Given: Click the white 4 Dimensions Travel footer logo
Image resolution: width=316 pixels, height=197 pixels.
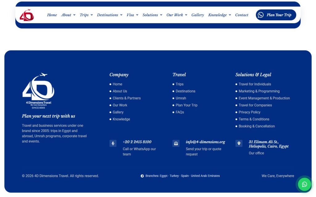Looking at the screenshot, I should [x=38, y=91].
